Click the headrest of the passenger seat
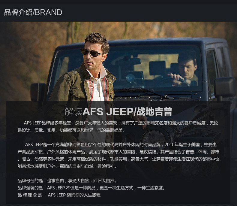 point(157,68)
